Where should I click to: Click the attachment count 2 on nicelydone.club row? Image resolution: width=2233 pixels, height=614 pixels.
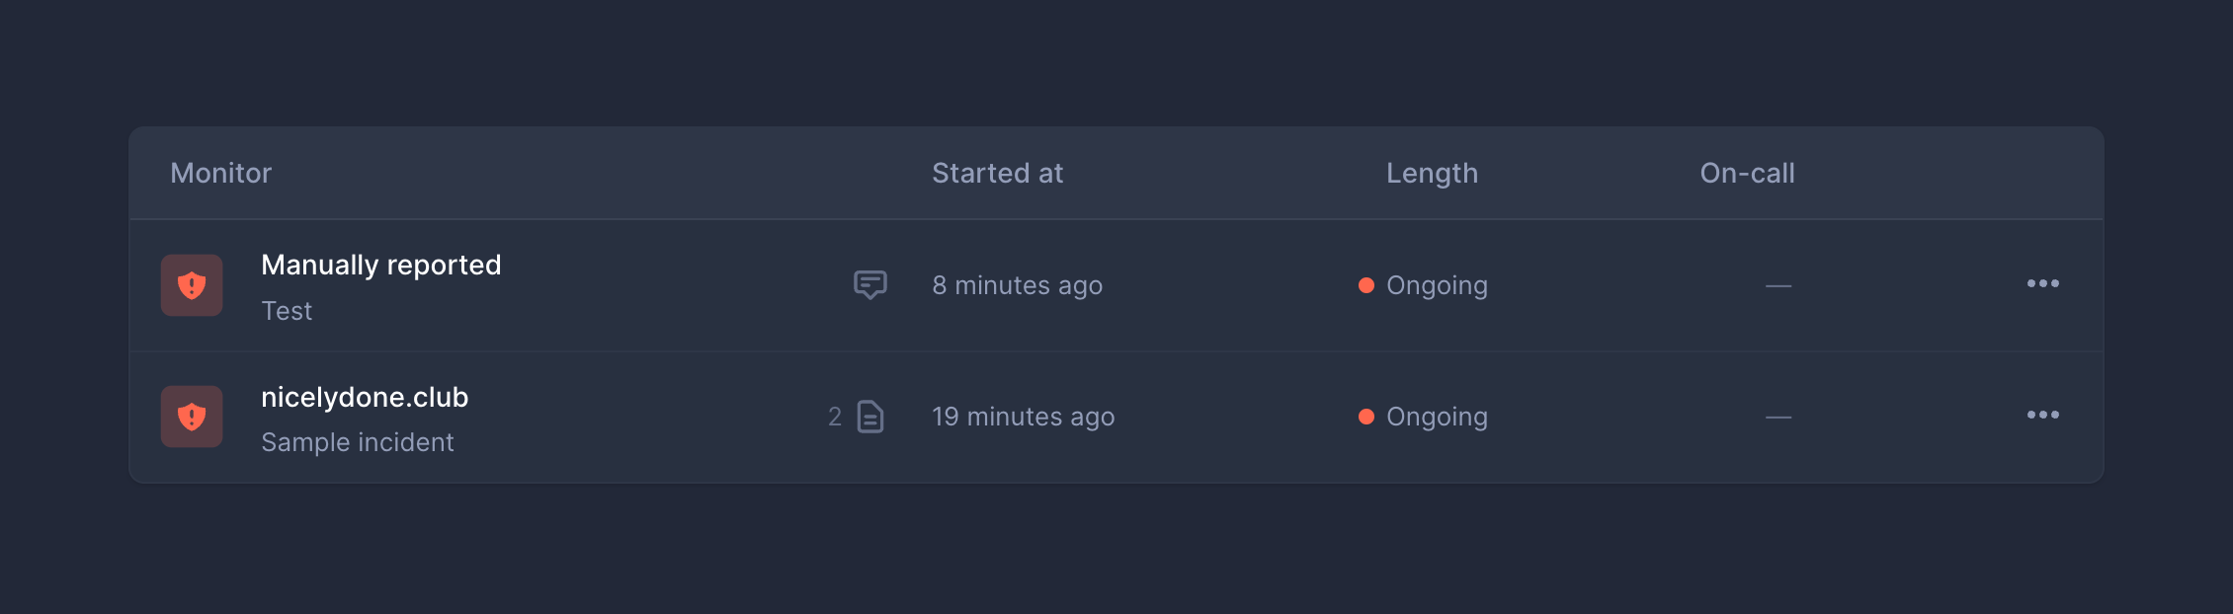click(835, 417)
